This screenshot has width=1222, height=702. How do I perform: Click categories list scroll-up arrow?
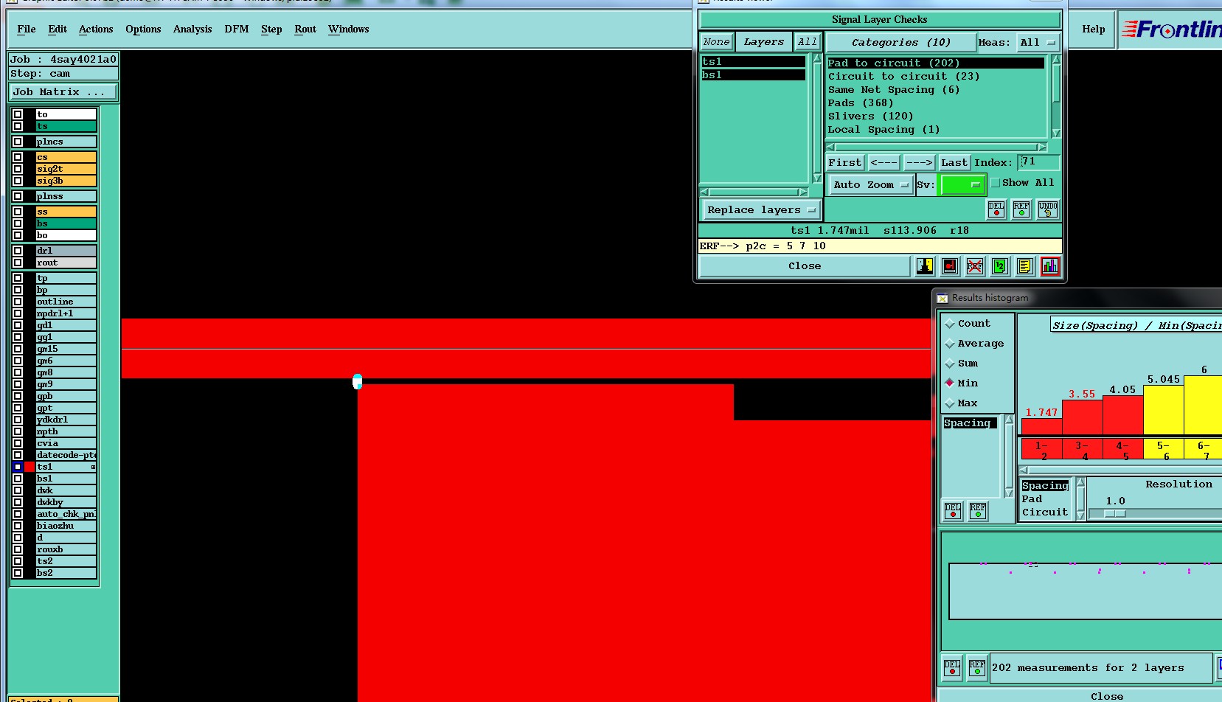click(x=1056, y=59)
